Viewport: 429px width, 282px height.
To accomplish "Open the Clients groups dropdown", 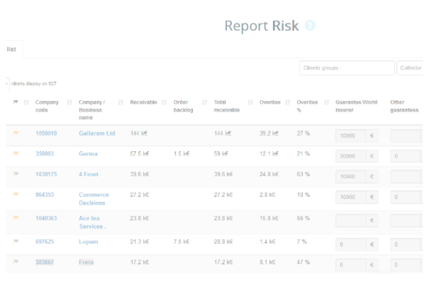I will tap(346, 68).
